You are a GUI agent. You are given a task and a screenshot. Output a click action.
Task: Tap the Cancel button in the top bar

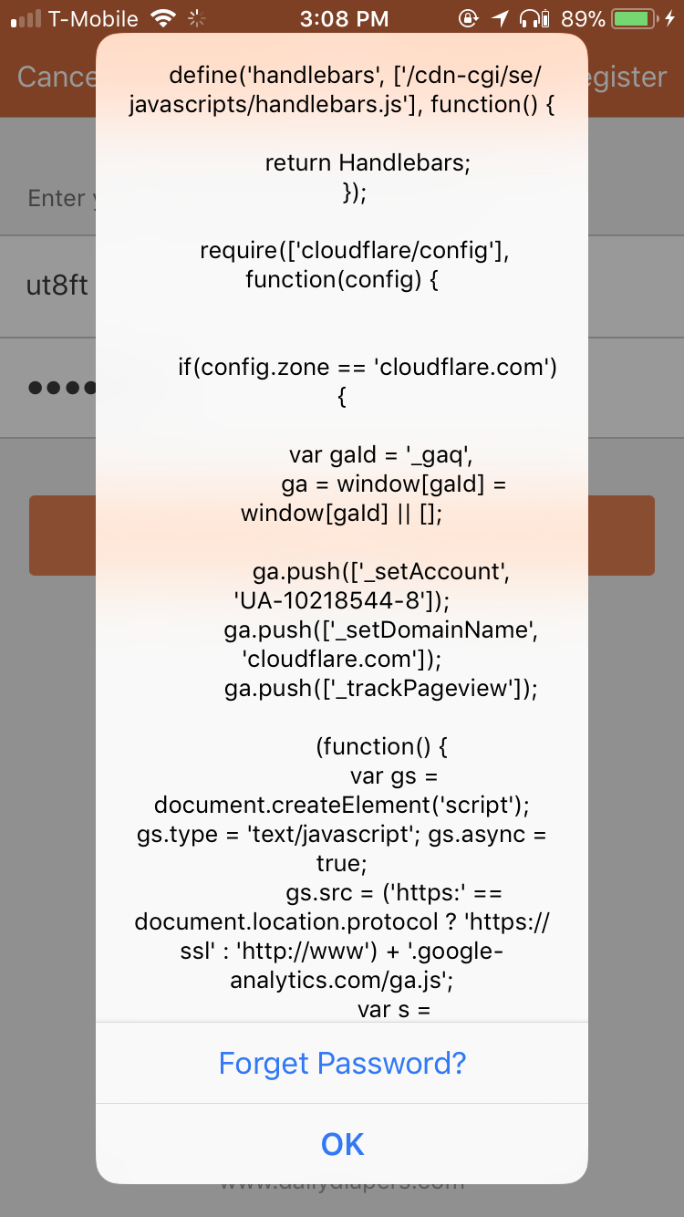click(x=55, y=77)
